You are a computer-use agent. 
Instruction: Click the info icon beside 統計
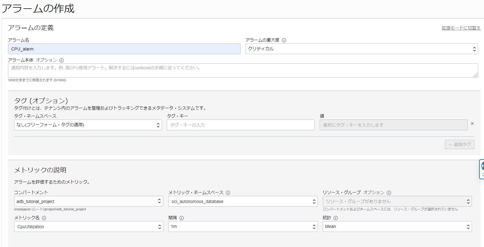tap(336, 218)
